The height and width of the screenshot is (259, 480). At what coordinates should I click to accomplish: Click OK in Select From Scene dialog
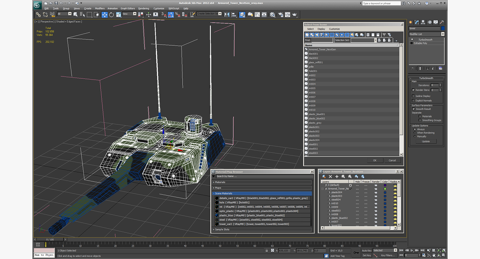(x=375, y=160)
